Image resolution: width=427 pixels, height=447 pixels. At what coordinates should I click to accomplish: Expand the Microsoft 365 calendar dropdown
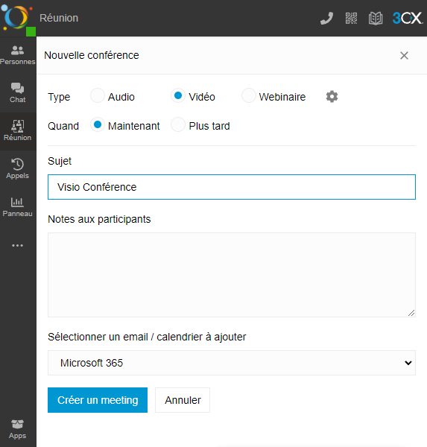232,363
